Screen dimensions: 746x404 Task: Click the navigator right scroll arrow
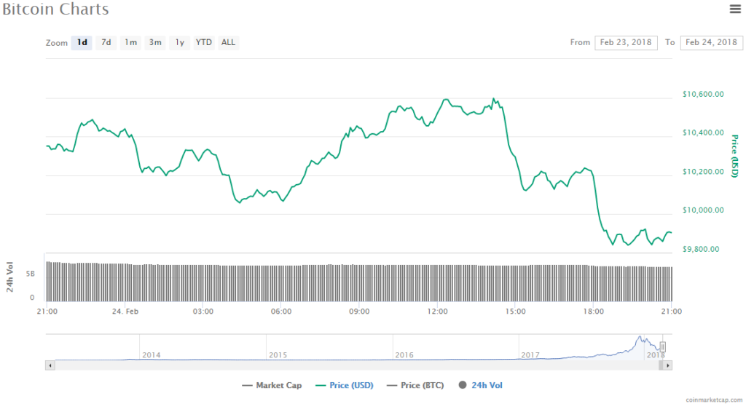coord(668,365)
